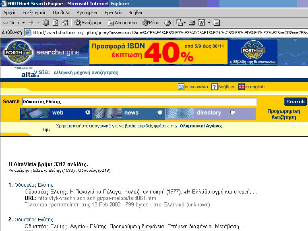Click the search query text field
The image size is (308, 231).
[x=139, y=102]
